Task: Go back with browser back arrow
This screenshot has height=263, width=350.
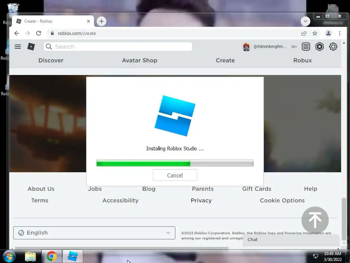Action: [17, 33]
